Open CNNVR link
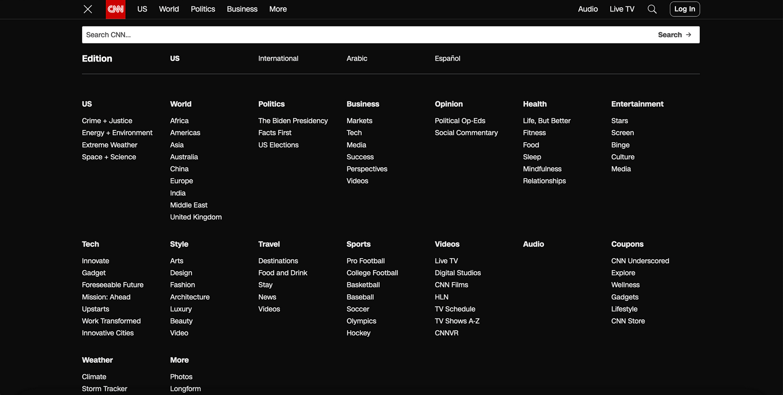The image size is (783, 395). [x=446, y=333]
